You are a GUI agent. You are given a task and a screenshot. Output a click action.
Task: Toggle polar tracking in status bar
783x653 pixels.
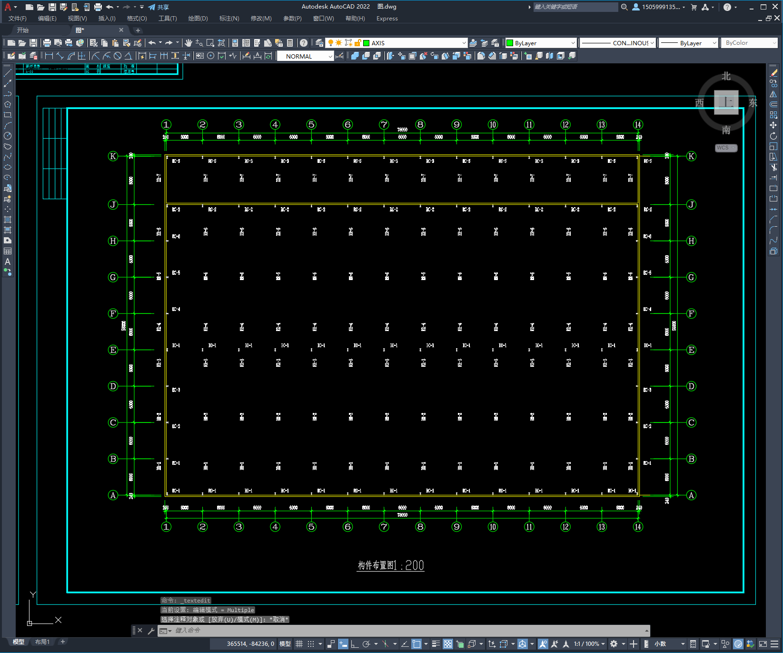point(366,644)
